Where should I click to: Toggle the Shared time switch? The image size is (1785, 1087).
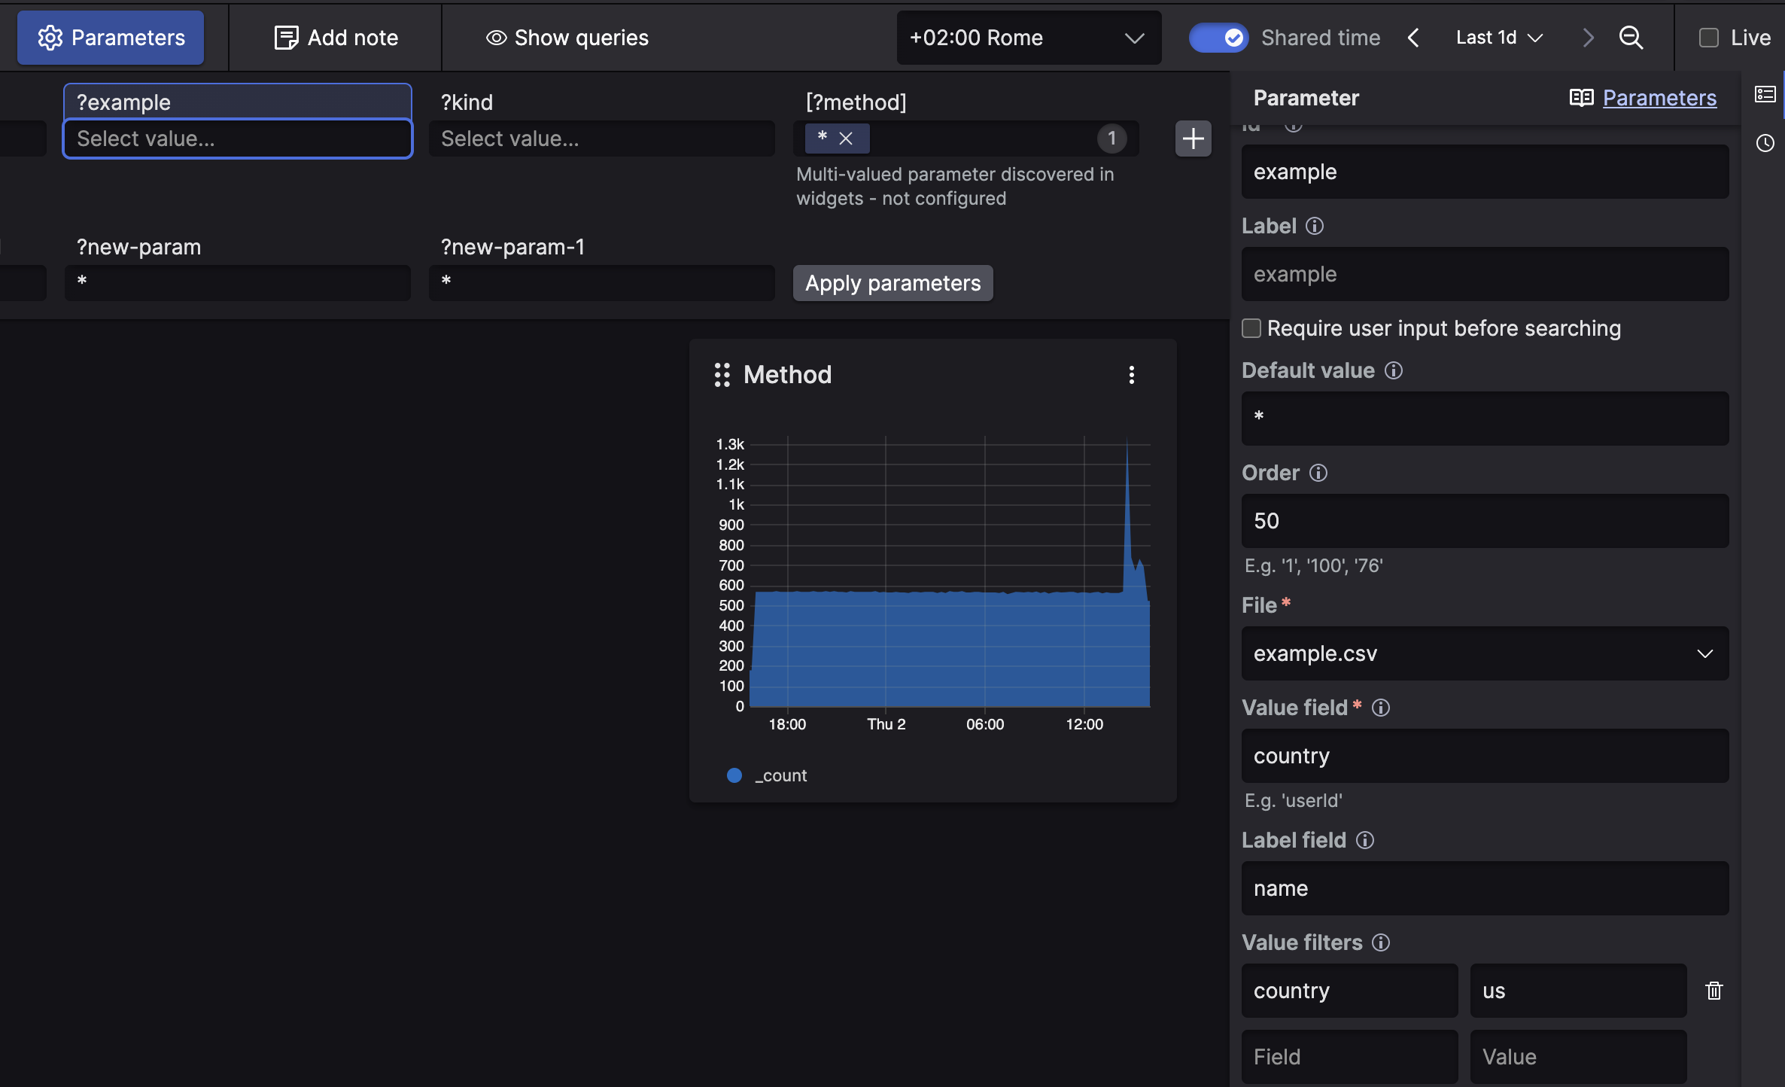[1218, 37]
